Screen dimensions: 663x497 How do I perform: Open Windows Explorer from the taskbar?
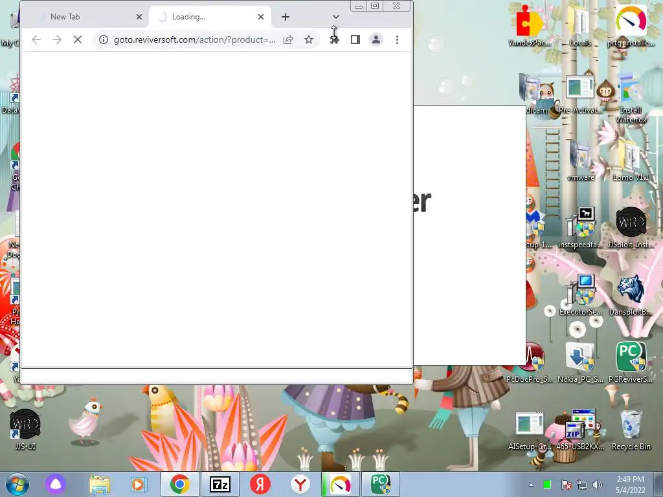click(99, 484)
